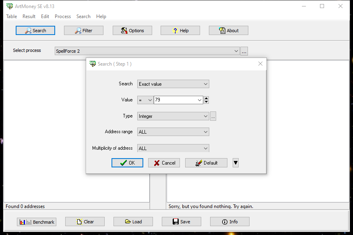Open the About button
Screen dimensions: 353x235
229,31
